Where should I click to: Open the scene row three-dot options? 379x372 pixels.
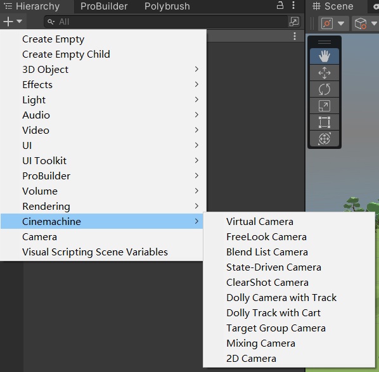(295, 36)
